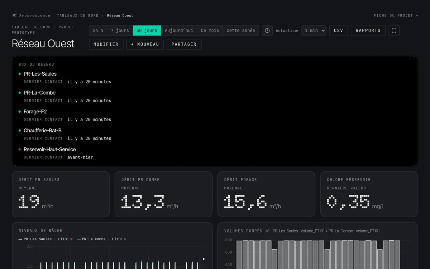
Task: Click the DÉBIT FORAGE card title
Action: (240, 180)
